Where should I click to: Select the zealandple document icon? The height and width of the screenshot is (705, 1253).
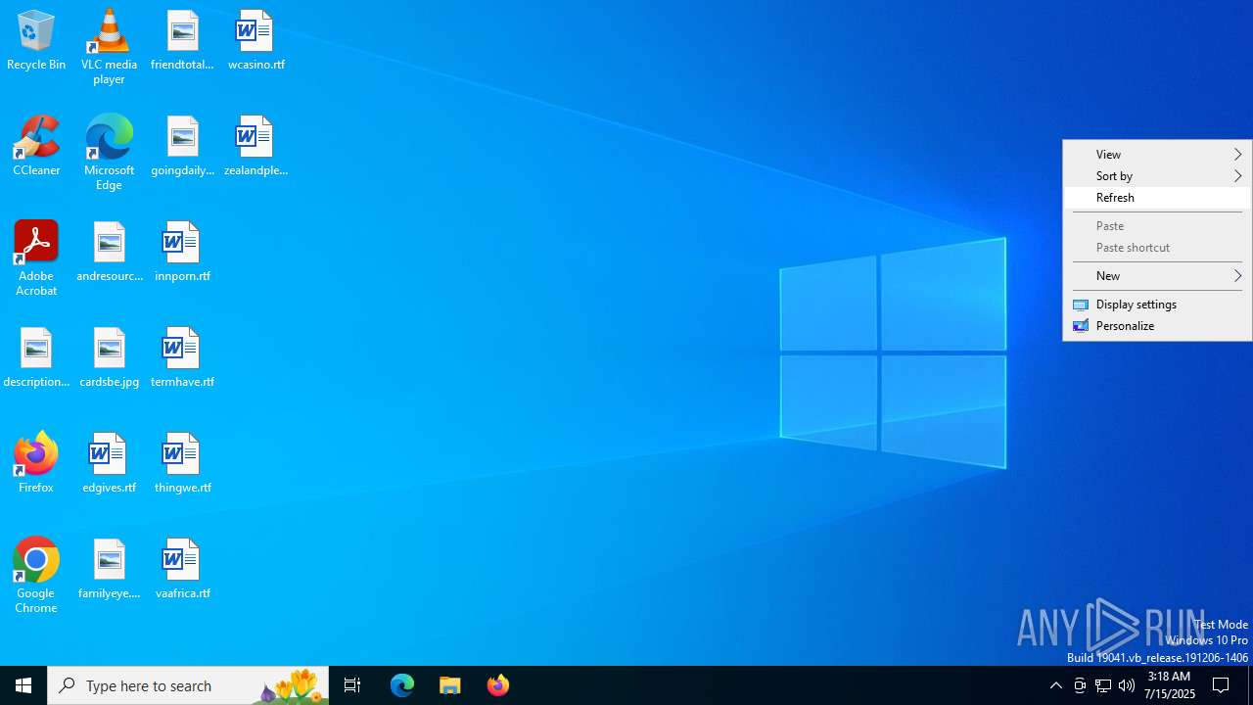click(255, 146)
